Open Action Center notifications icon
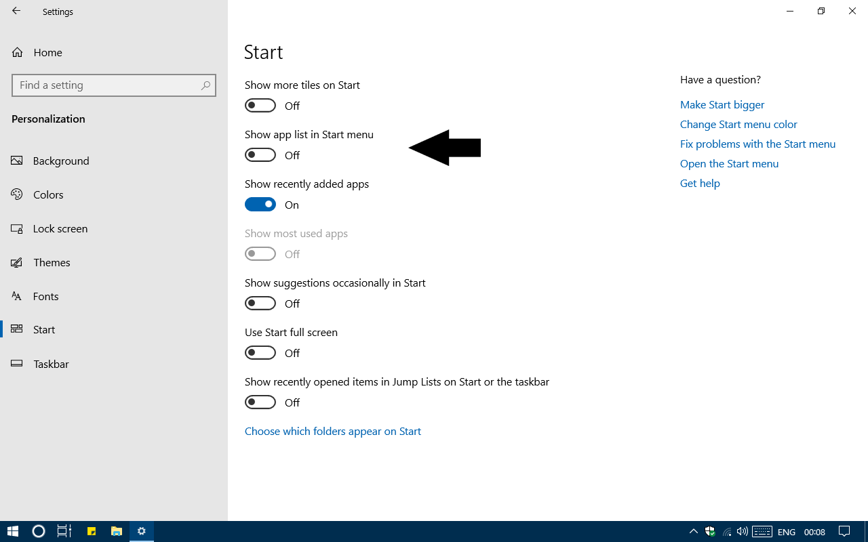868x542 pixels. coord(845,532)
